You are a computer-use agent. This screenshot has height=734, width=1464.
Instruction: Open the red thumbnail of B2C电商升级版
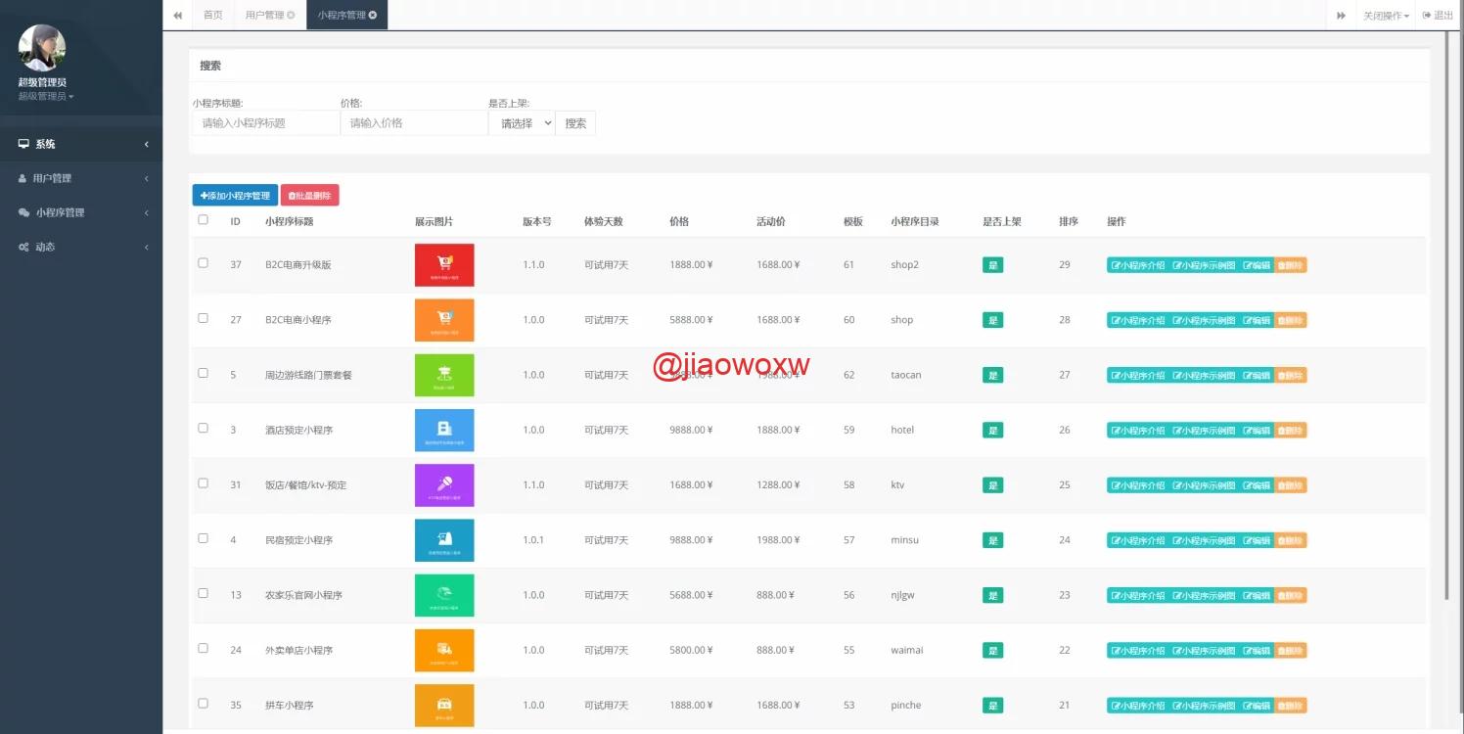(444, 265)
